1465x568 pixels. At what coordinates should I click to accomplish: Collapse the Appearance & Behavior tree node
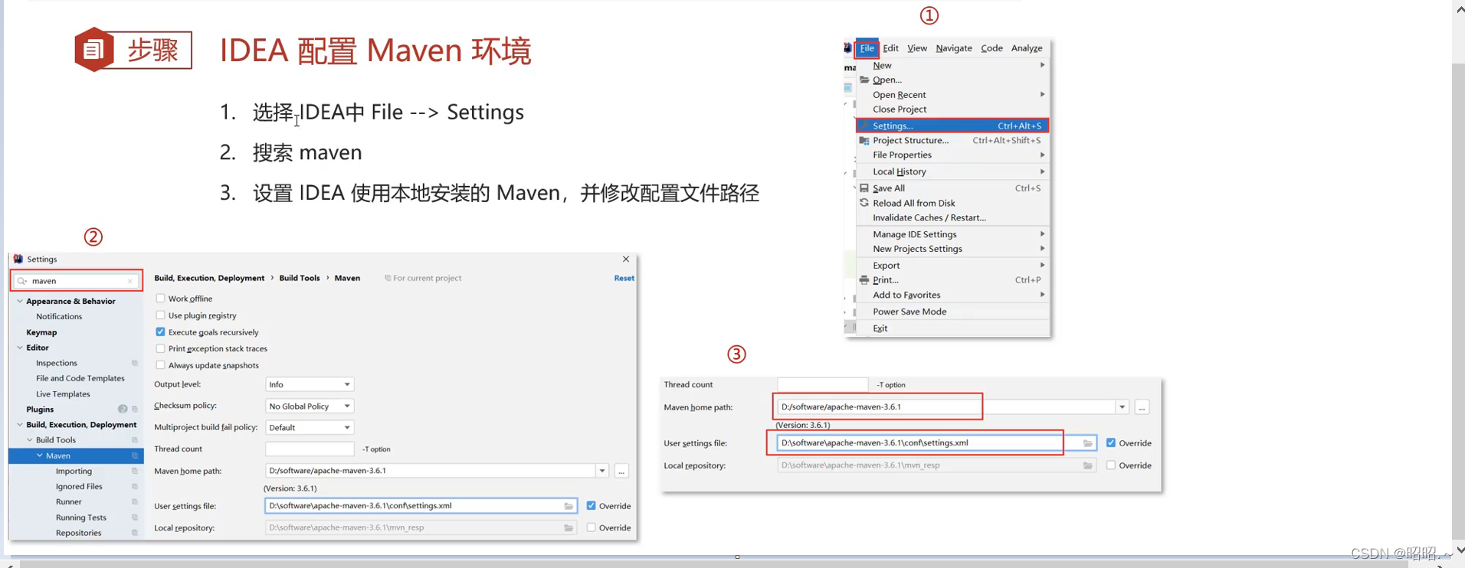20,302
